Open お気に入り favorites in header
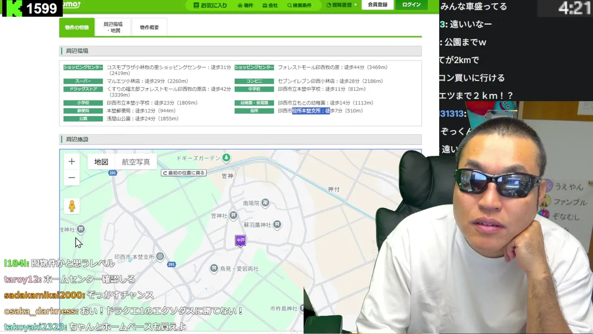This screenshot has width=593, height=334. [210, 5]
